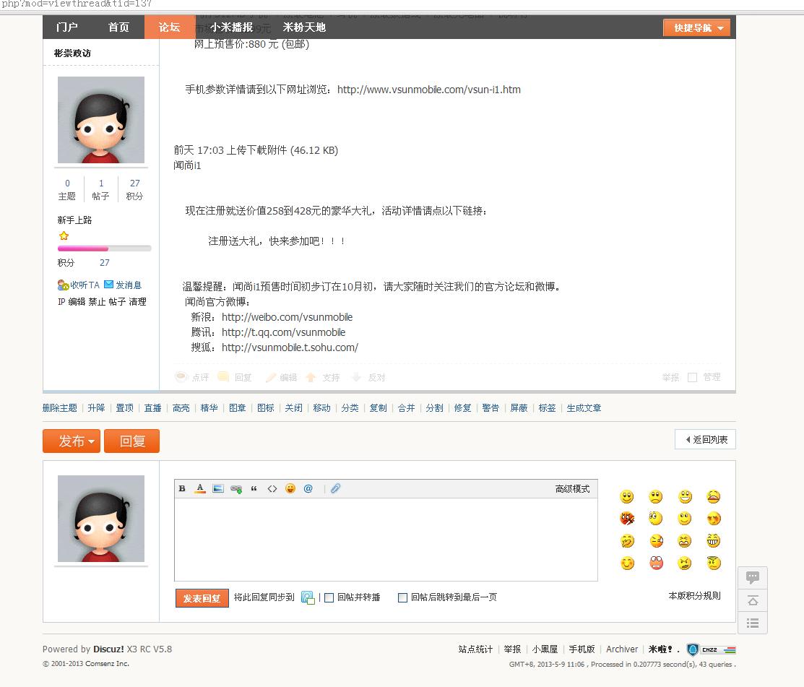This screenshot has width=804, height=687.
Task: Open 手机版 mobile version link
Action: [582, 649]
